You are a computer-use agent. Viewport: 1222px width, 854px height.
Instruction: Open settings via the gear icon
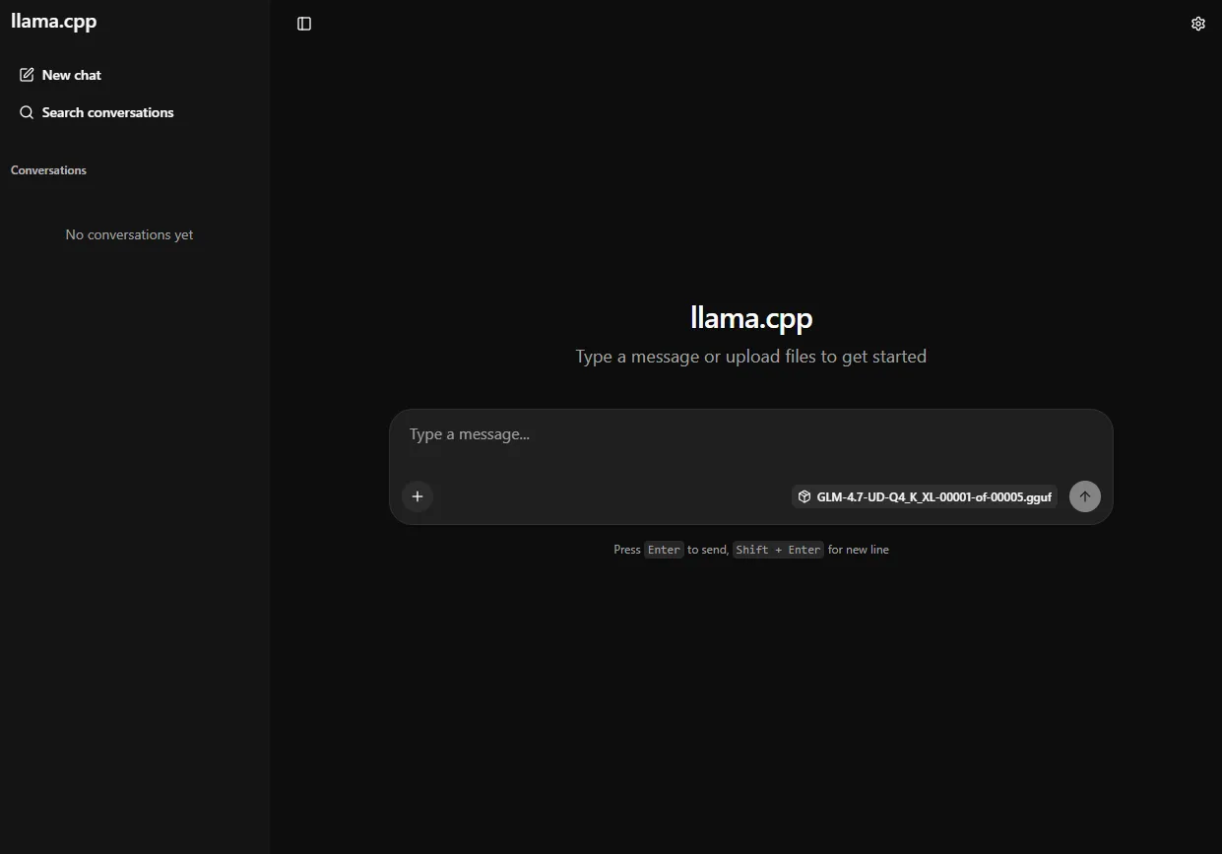pos(1198,24)
